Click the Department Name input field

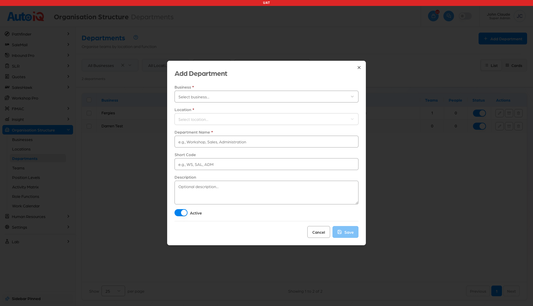[266, 142]
